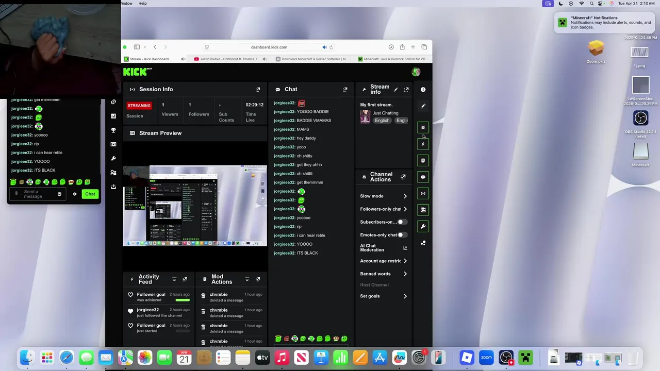This screenshot has height=371, width=660.
Task: Open the link icon in left navigation
Action: click(x=113, y=102)
